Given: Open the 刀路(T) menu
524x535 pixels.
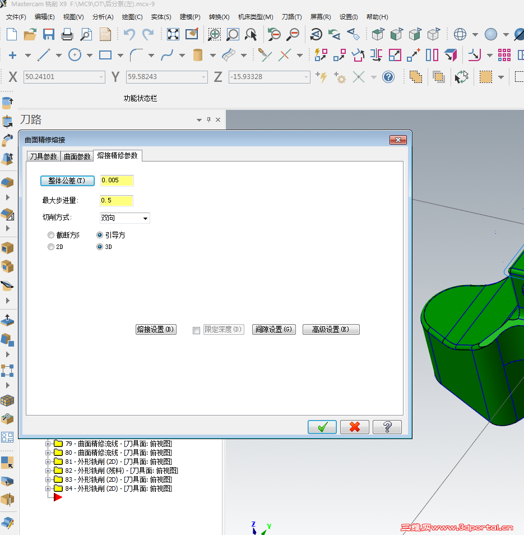Looking at the screenshot, I should pyautogui.click(x=292, y=17).
